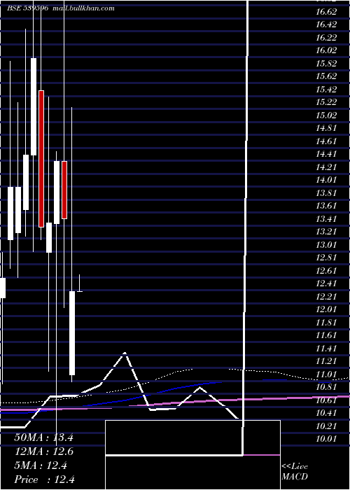Click the 11.21 price axis label
Screen dimensions: 350x490
click(x=327, y=361)
